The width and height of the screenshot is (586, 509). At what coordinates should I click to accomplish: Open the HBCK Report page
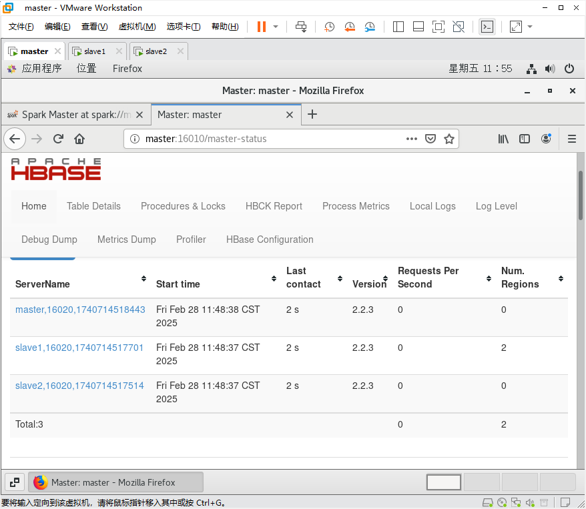[x=274, y=206]
